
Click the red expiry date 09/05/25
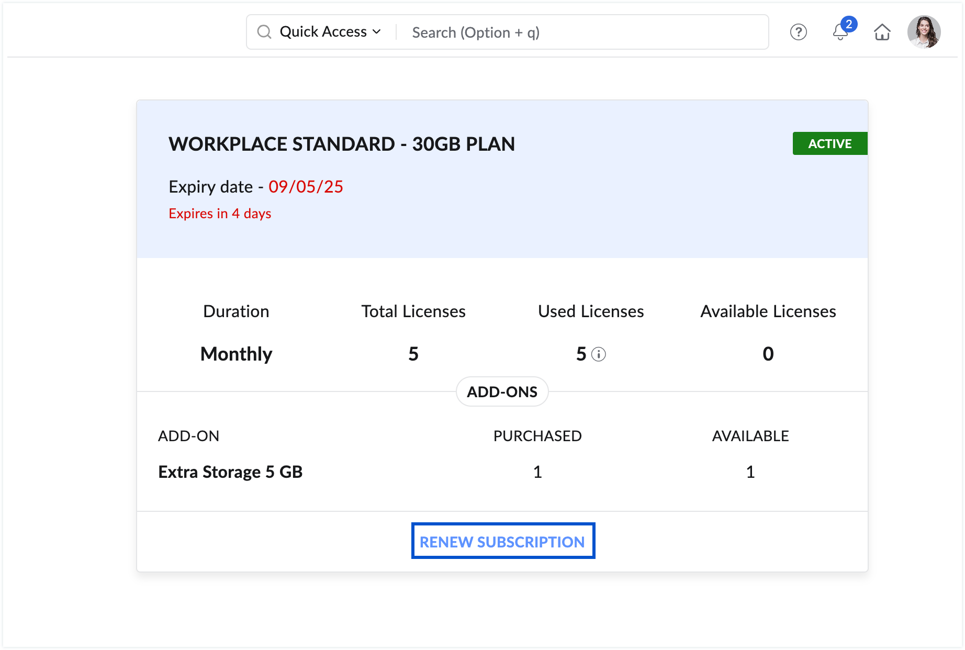(306, 187)
